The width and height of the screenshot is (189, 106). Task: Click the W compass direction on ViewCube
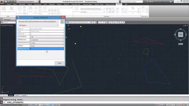pyautogui.click(x=175, y=35)
